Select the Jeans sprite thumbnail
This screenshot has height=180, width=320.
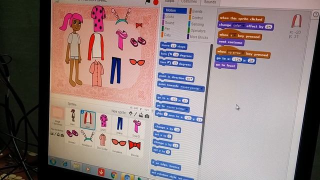click(119, 125)
